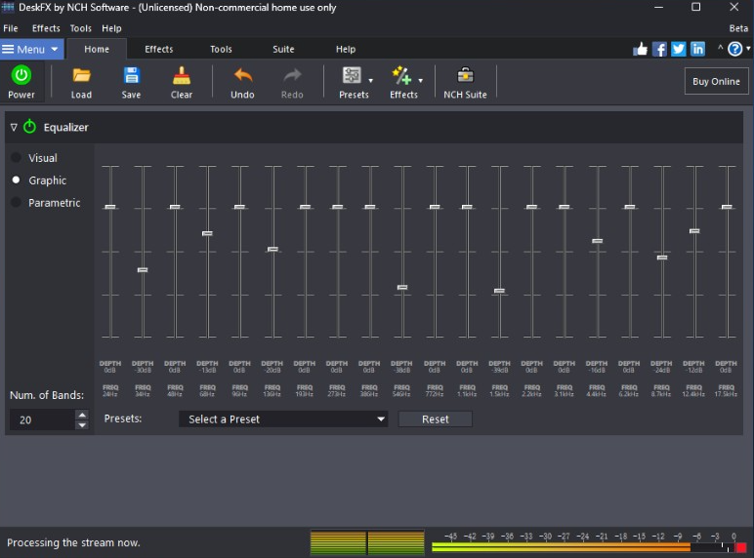754x558 pixels.
Task: Switch to the Effects tab
Action: (158, 49)
